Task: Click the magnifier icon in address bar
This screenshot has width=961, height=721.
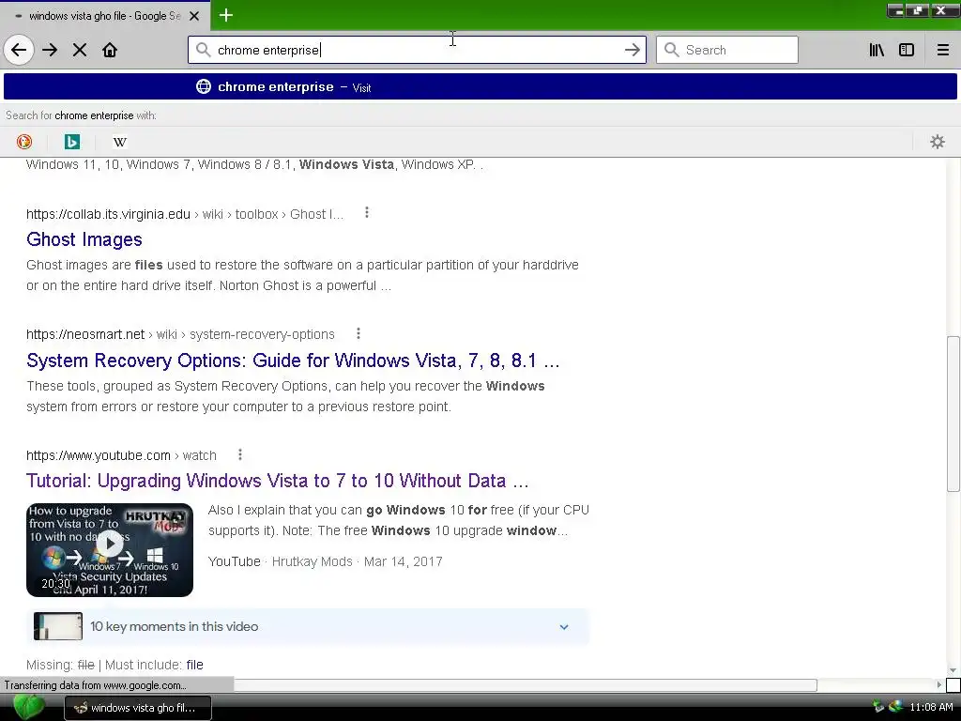Action: click(x=203, y=50)
